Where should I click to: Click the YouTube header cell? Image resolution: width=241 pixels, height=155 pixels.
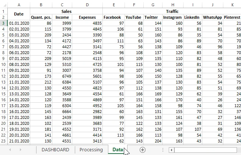click(x=134, y=17)
